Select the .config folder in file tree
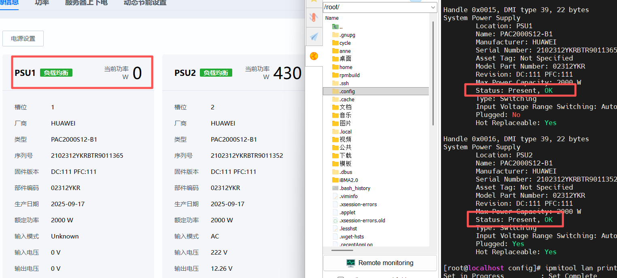Image resolution: width=617 pixels, height=278 pixels. click(x=347, y=91)
